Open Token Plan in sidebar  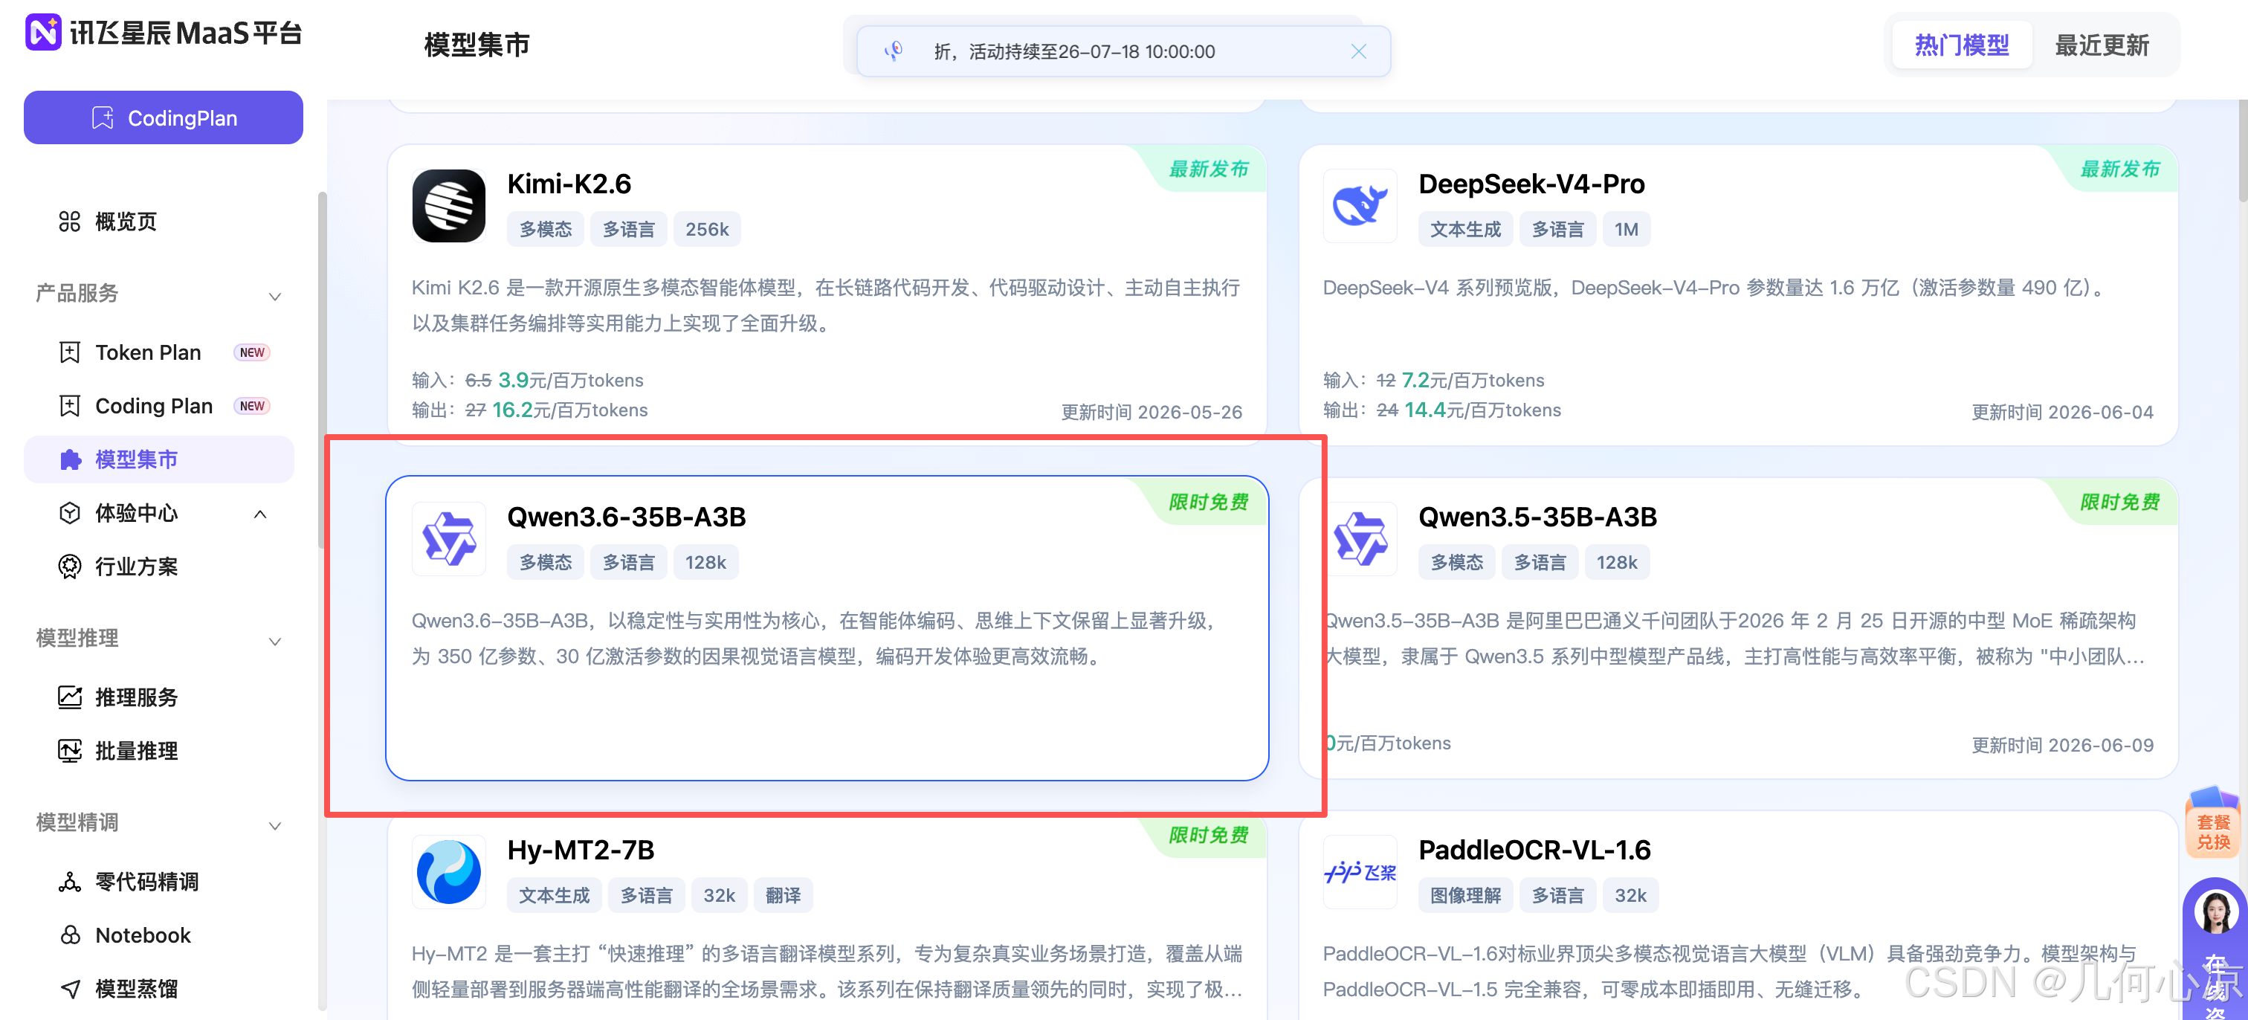(x=147, y=352)
